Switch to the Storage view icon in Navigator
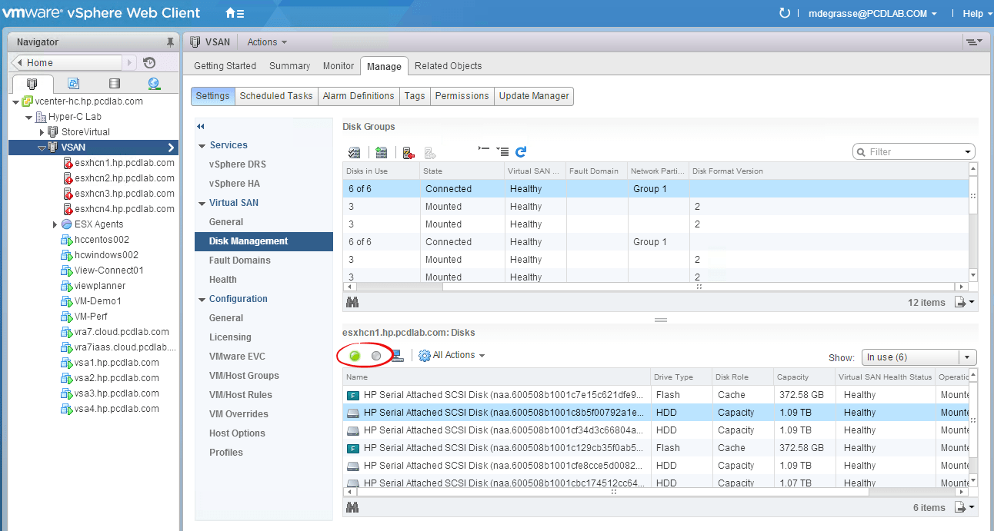 pos(114,84)
